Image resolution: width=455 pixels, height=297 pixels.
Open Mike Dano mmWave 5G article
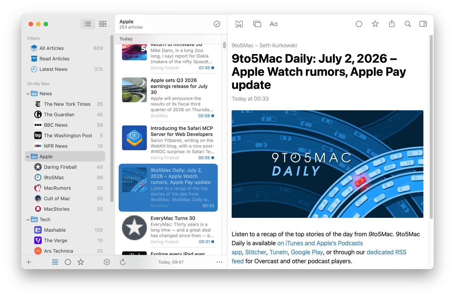(x=168, y=58)
